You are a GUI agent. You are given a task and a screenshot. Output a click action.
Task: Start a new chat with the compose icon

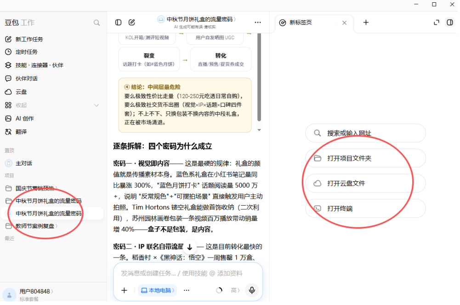(132, 22)
